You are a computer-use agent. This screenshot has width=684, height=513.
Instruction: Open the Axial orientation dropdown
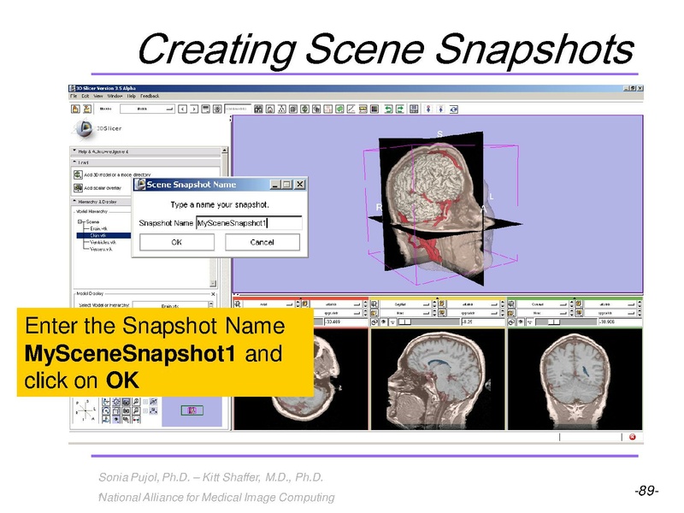coord(268,304)
